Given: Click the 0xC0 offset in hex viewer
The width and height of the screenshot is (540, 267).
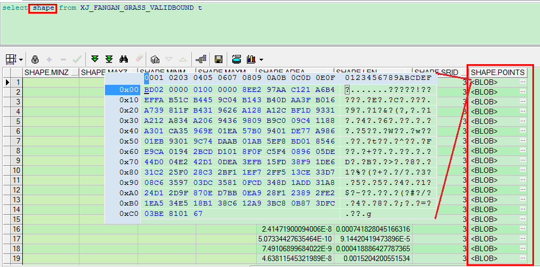Looking at the screenshot, I should [129, 214].
